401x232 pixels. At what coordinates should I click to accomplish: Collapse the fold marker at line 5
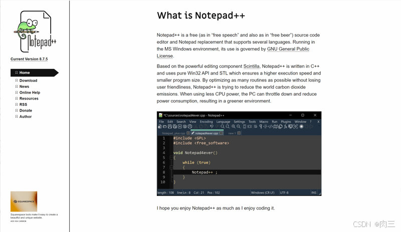(x=171, y=157)
